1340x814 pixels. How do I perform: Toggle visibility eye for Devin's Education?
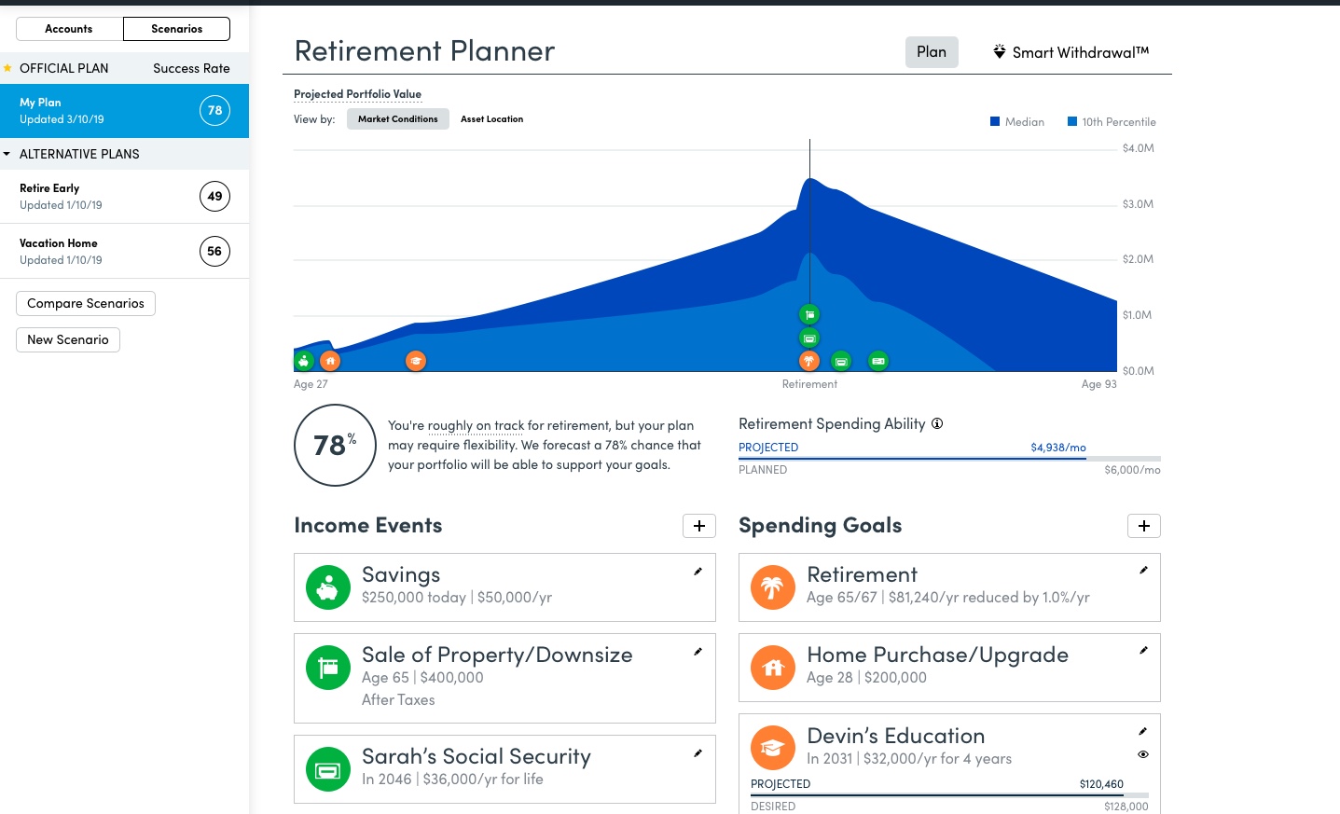(x=1143, y=754)
